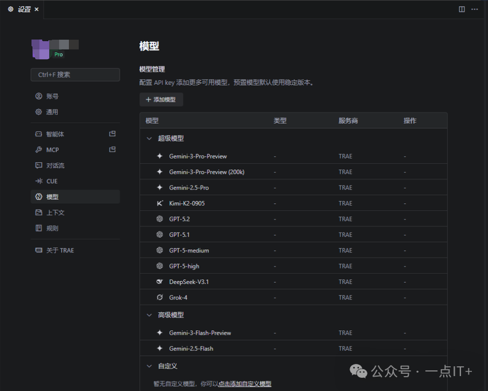
Task: Select the GPT-5-high model name
Action: pos(184,266)
